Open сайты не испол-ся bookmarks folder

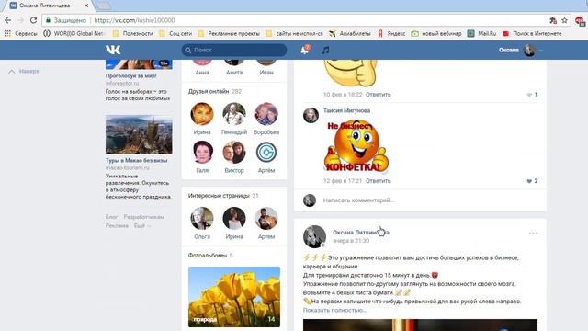coord(295,33)
